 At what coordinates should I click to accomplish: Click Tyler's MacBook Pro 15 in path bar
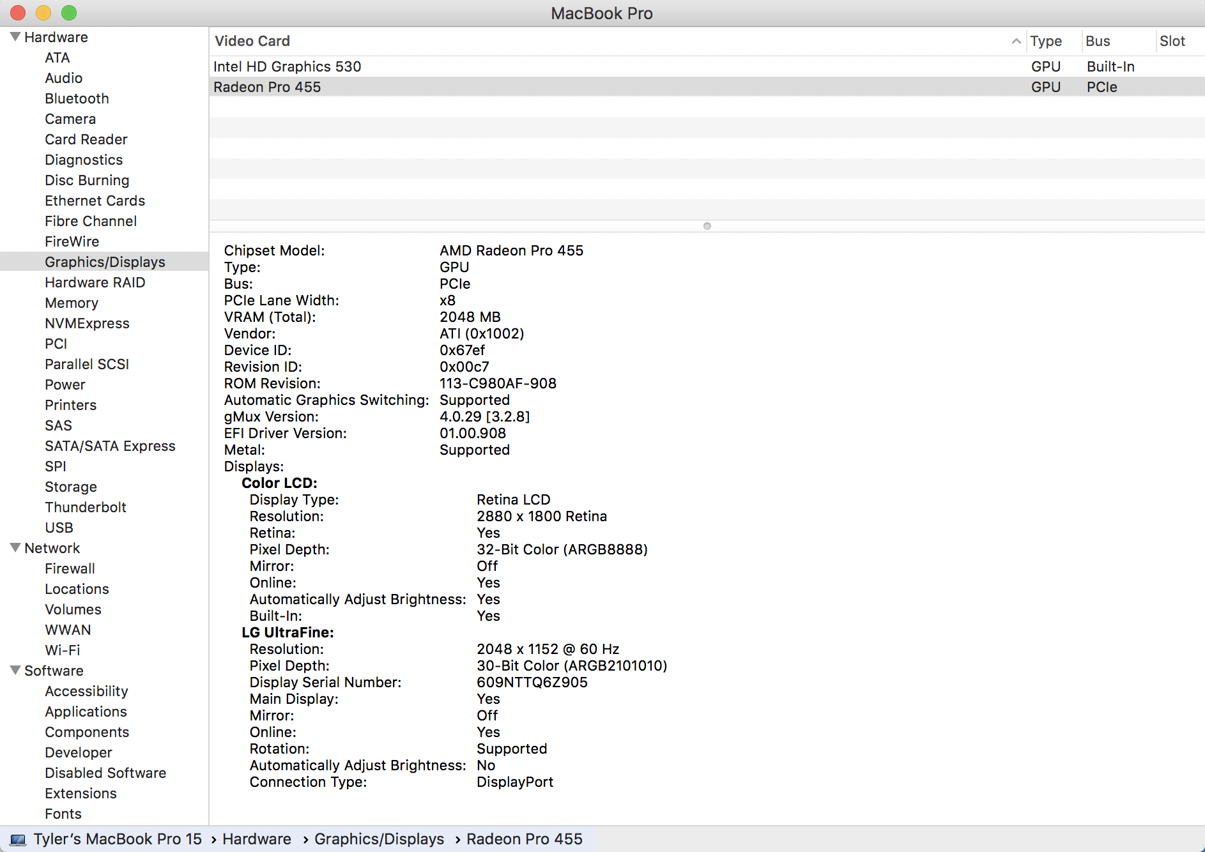coord(118,839)
